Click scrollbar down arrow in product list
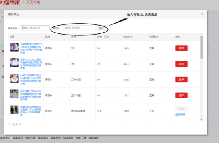 click(x=202, y=119)
